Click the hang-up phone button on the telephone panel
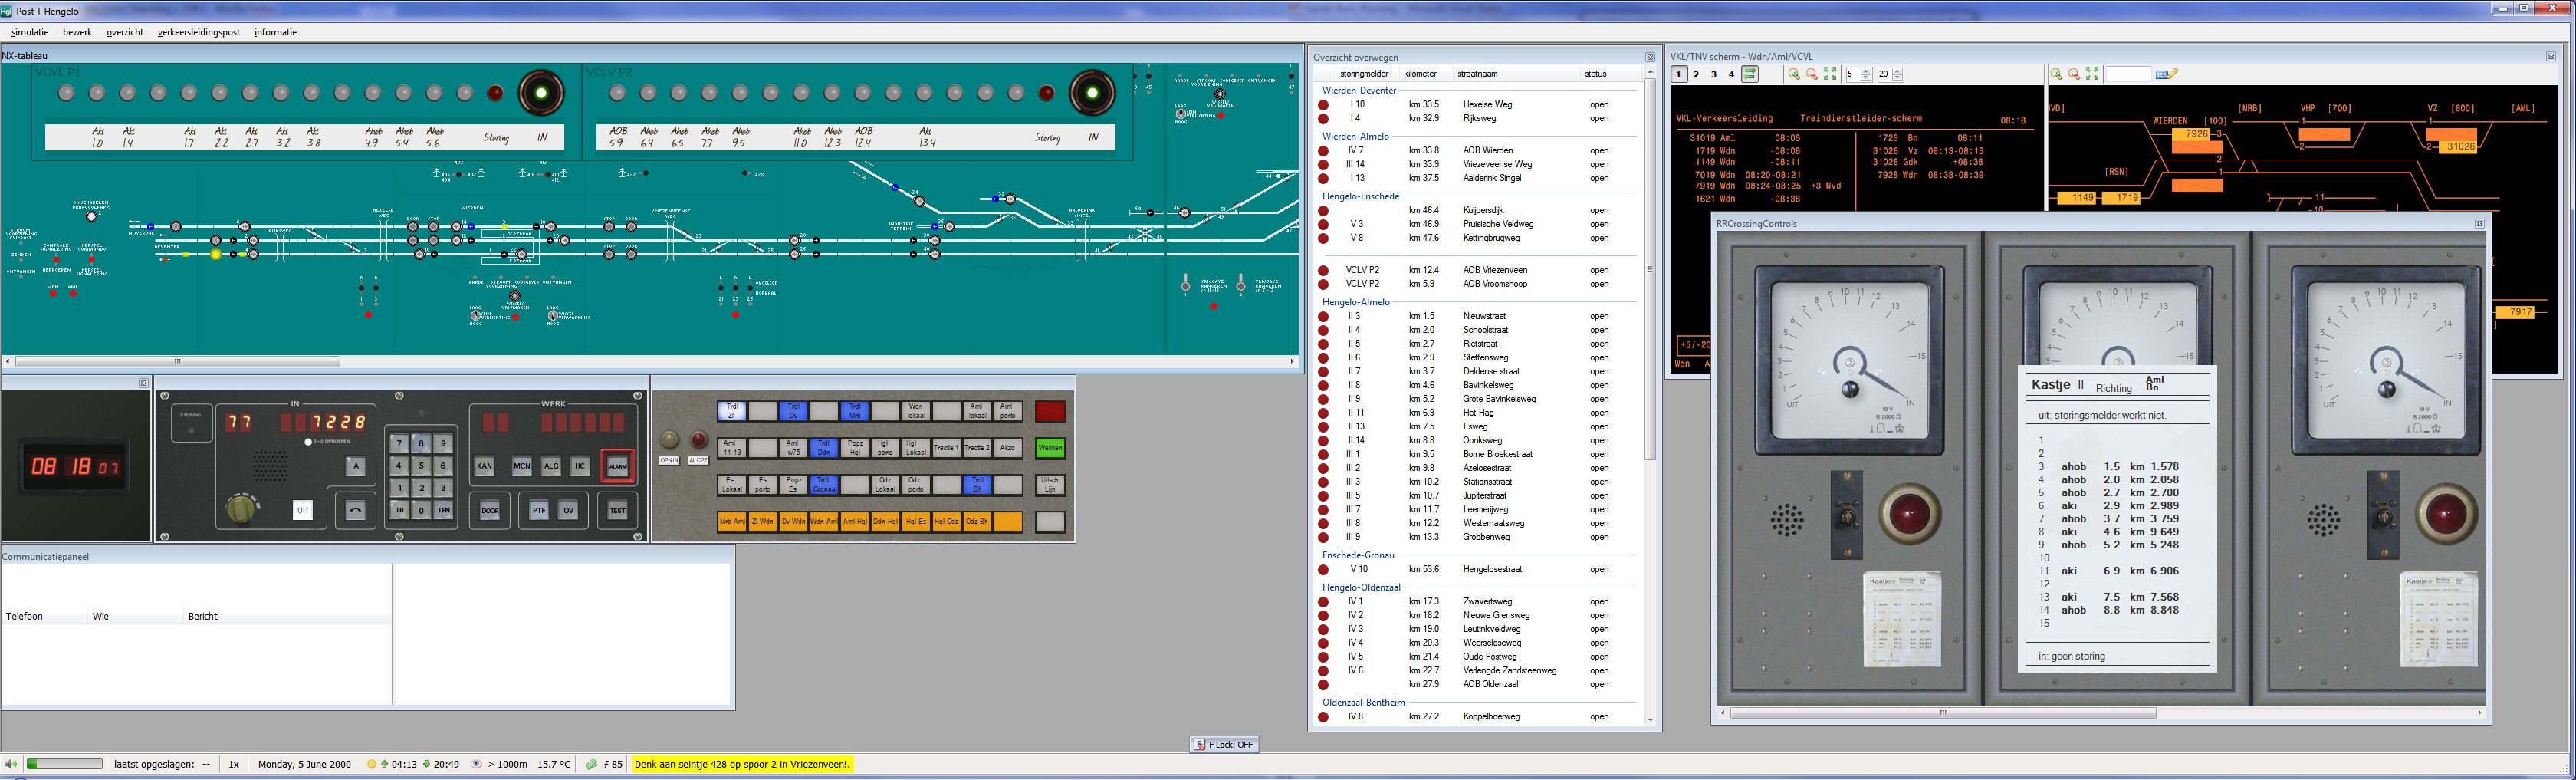The width and height of the screenshot is (2576, 780). (x=356, y=511)
